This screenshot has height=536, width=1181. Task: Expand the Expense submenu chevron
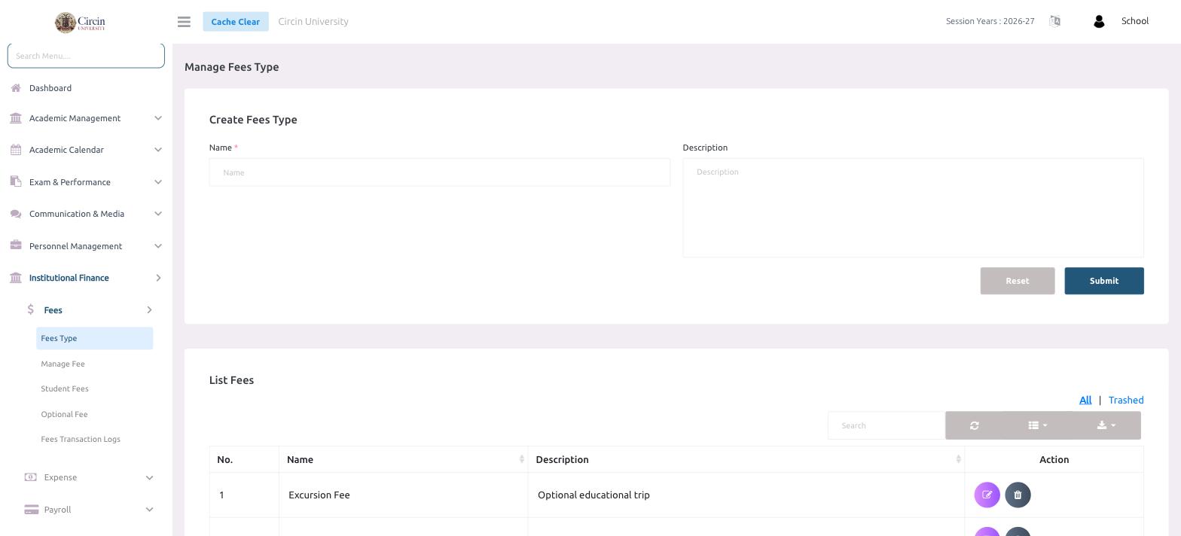pos(149,477)
